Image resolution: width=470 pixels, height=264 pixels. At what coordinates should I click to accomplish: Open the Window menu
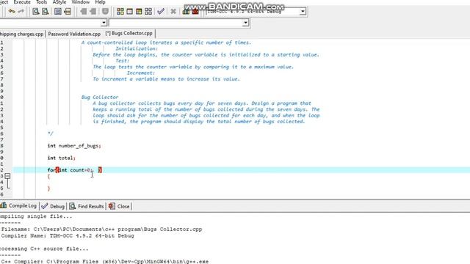coord(80,2)
